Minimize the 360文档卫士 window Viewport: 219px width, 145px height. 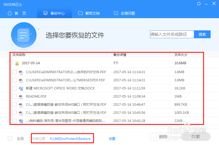pos(206,4)
